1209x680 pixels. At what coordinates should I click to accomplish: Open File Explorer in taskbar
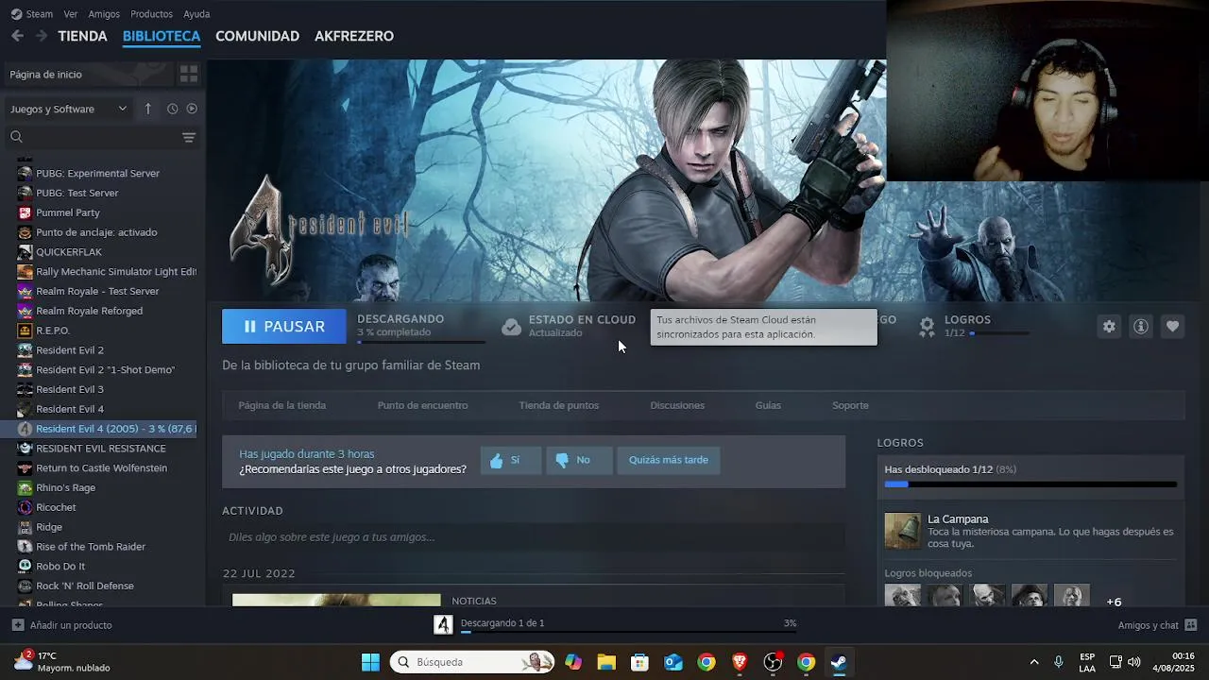pos(606,662)
